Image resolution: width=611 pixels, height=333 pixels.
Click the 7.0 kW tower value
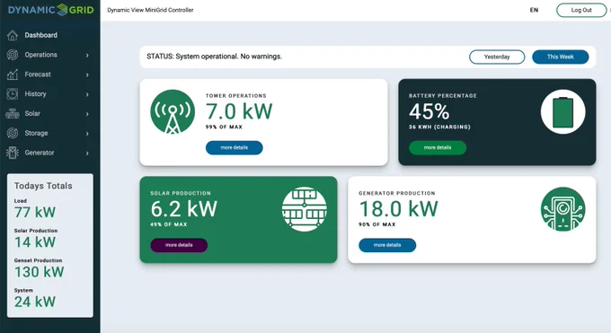pos(239,111)
